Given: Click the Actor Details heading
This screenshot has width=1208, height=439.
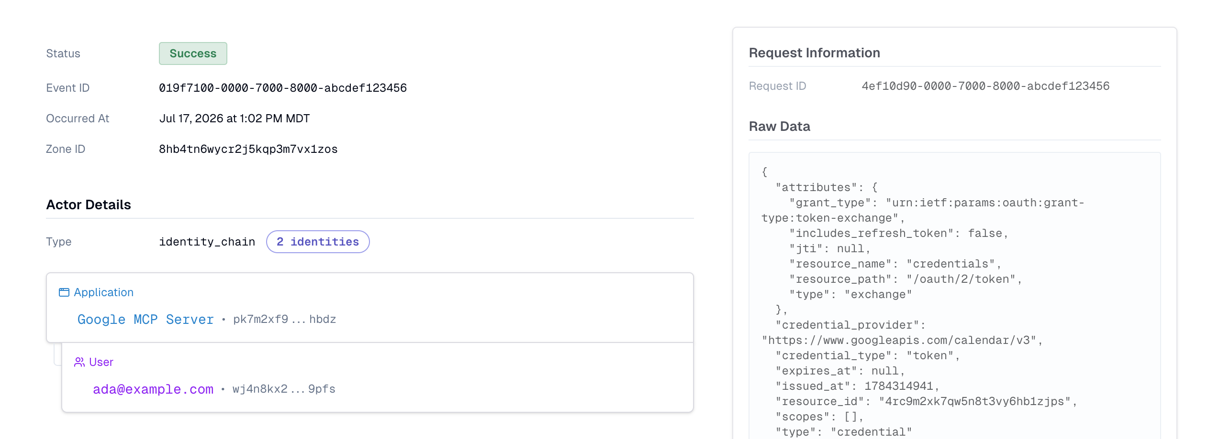Looking at the screenshot, I should pyautogui.click(x=89, y=204).
